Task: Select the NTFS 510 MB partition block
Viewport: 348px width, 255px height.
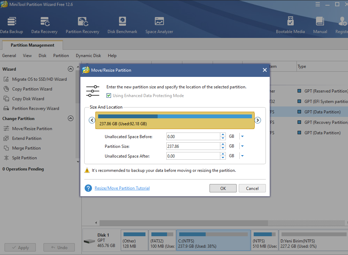Action: tap(264, 240)
